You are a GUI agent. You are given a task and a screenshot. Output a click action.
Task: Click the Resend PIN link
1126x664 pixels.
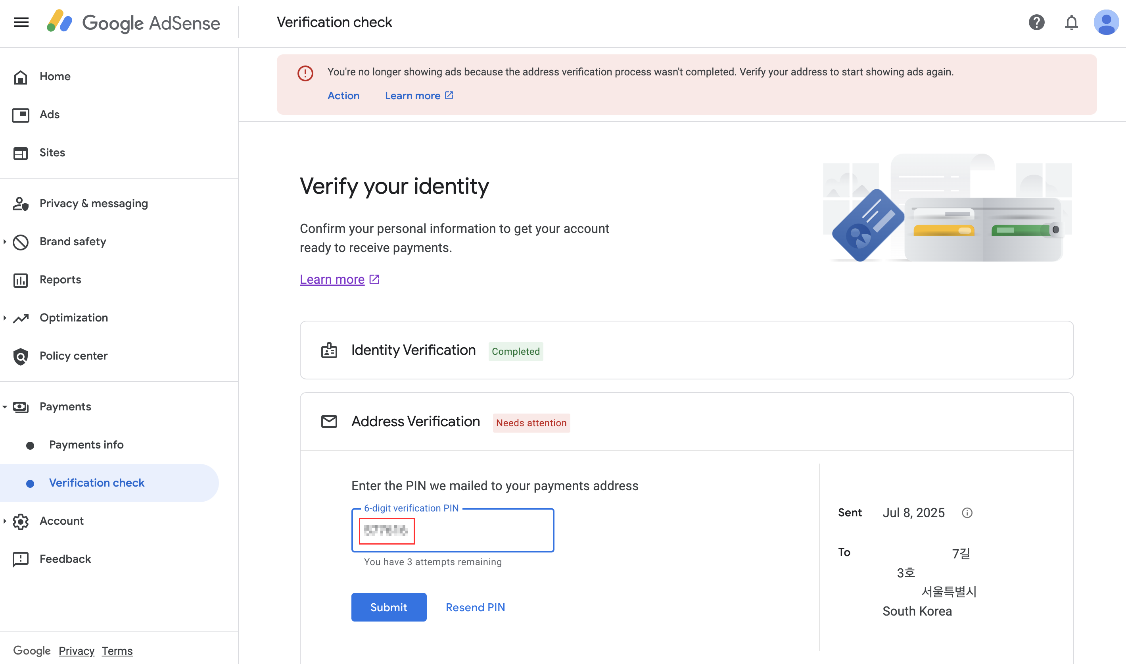(475, 607)
